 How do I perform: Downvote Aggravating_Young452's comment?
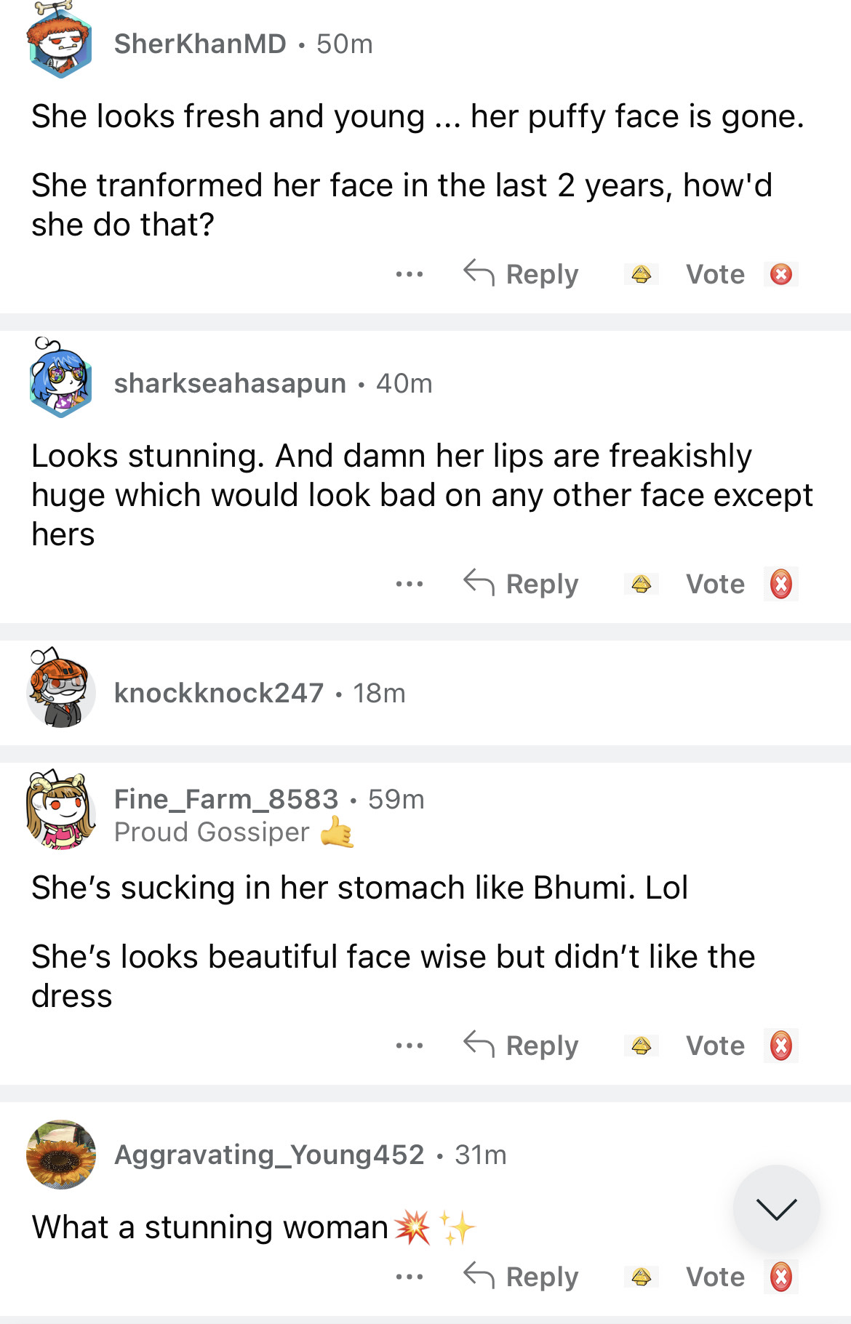pyautogui.click(x=781, y=1277)
